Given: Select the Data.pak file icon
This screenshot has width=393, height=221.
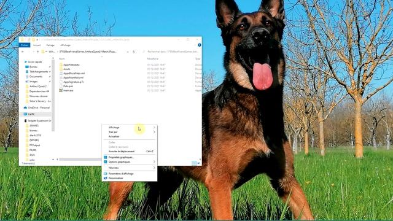Looking at the screenshot, I should point(61,86).
